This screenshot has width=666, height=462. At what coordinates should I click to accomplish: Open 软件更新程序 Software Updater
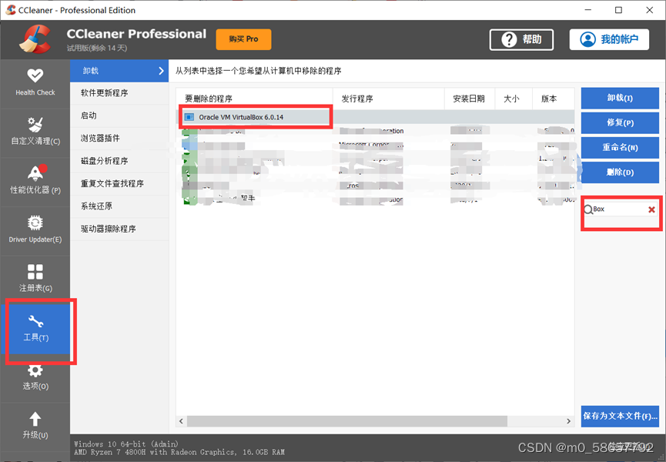coord(119,93)
